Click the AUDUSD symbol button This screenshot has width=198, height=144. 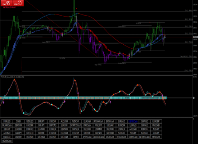click(64, 121)
